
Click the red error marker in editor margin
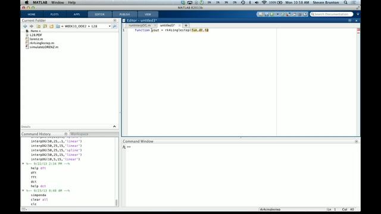click(358, 29)
